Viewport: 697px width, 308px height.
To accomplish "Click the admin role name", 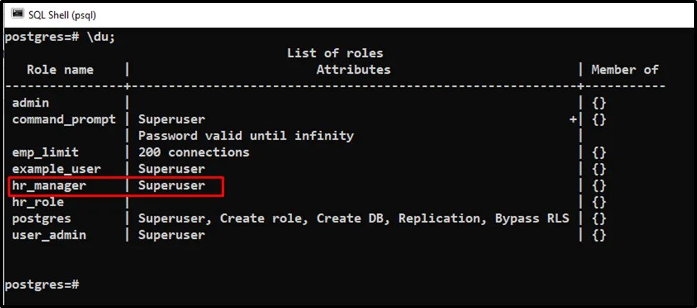I will [x=30, y=103].
